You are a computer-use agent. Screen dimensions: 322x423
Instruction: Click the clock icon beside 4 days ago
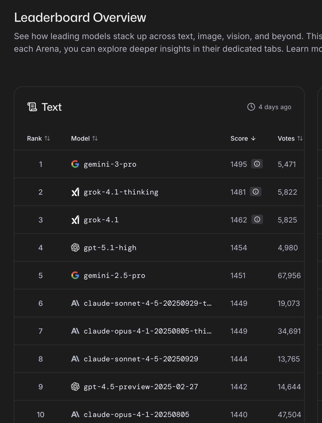(251, 107)
